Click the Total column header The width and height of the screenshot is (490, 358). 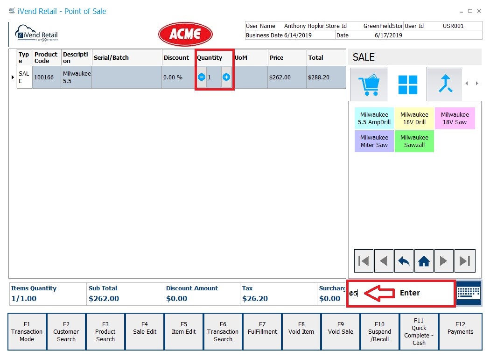point(326,57)
